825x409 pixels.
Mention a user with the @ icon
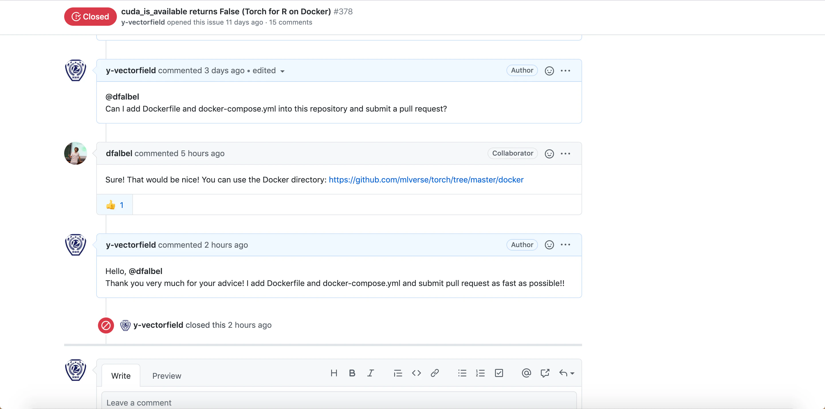(526, 373)
